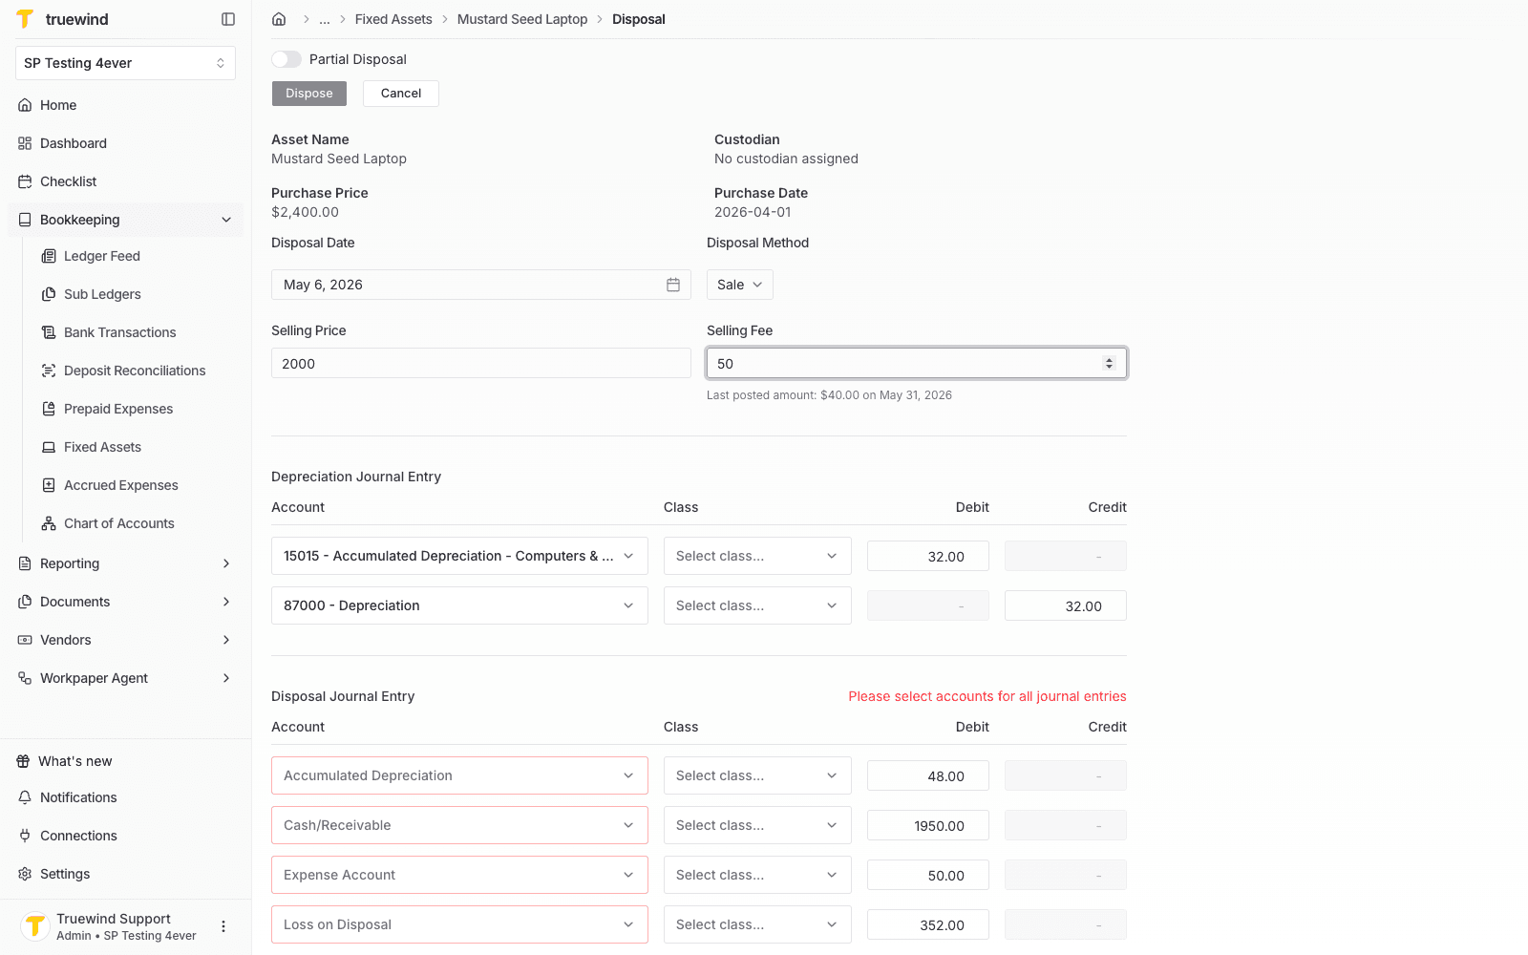The image size is (1528, 955).
Task: Click the 32.00 credit field for Depreciation
Action: pyautogui.click(x=1066, y=605)
